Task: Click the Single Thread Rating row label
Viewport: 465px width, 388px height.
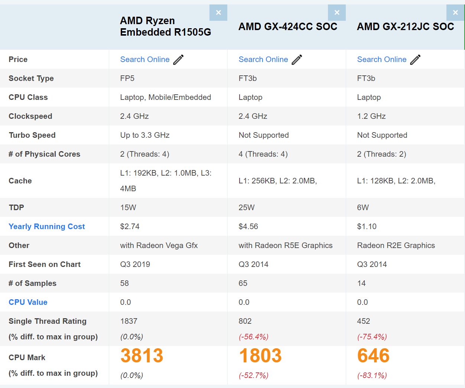Action: coord(48,321)
